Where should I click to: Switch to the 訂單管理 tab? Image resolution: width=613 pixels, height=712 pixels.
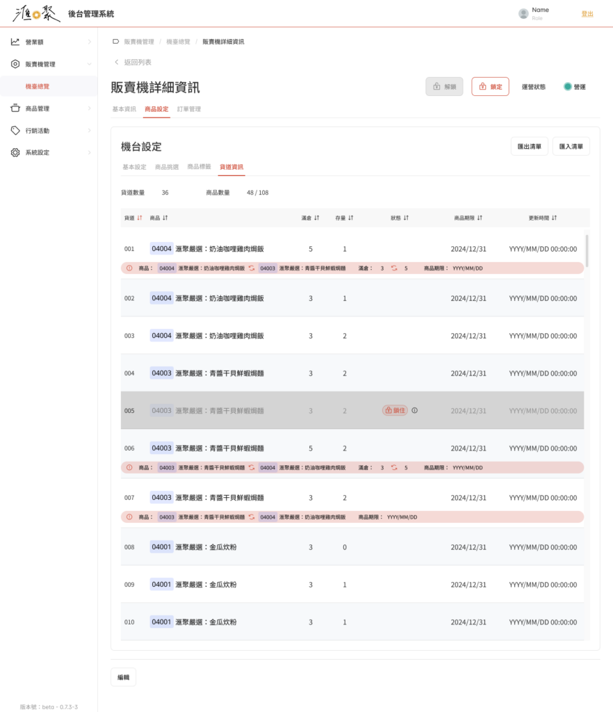[x=189, y=109]
